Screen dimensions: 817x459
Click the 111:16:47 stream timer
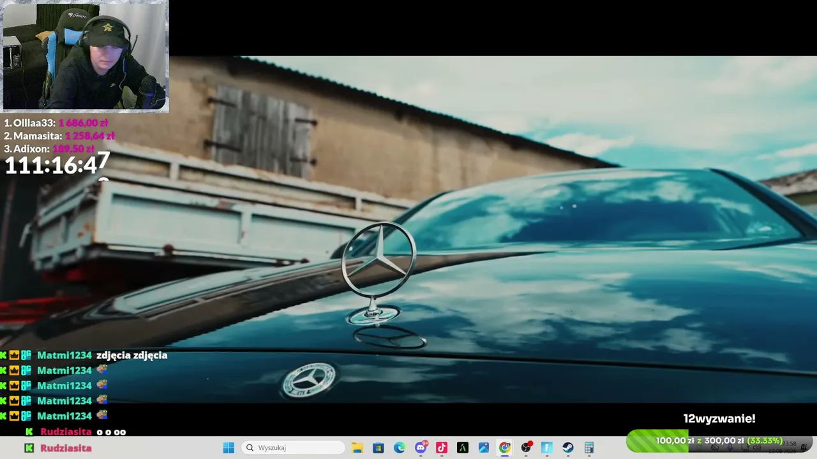point(57,164)
